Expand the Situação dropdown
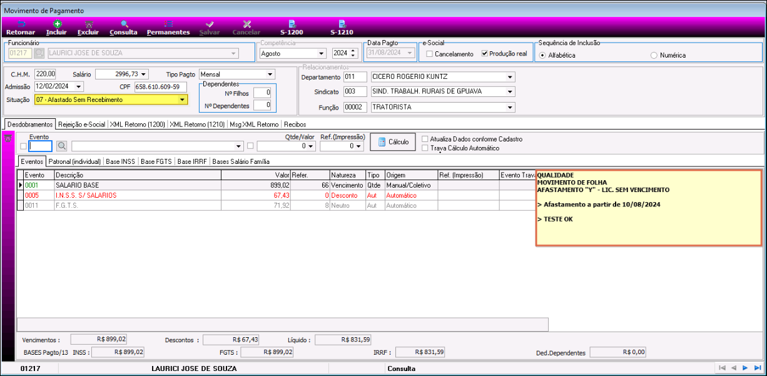The image size is (767, 376). click(182, 99)
